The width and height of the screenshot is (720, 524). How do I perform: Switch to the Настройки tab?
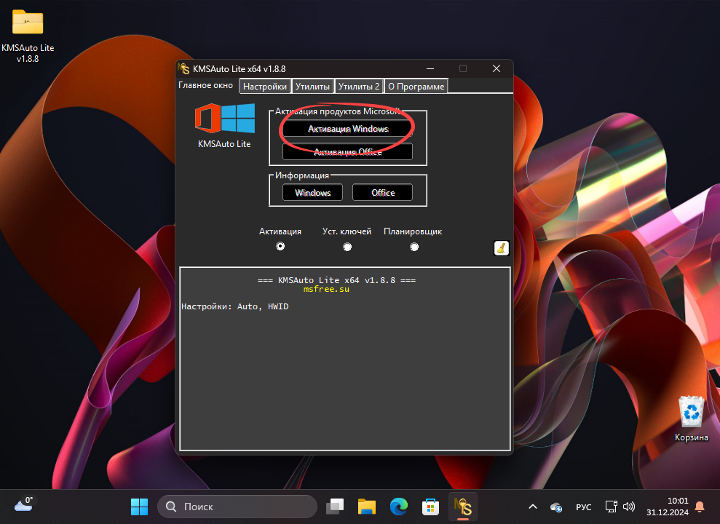264,86
